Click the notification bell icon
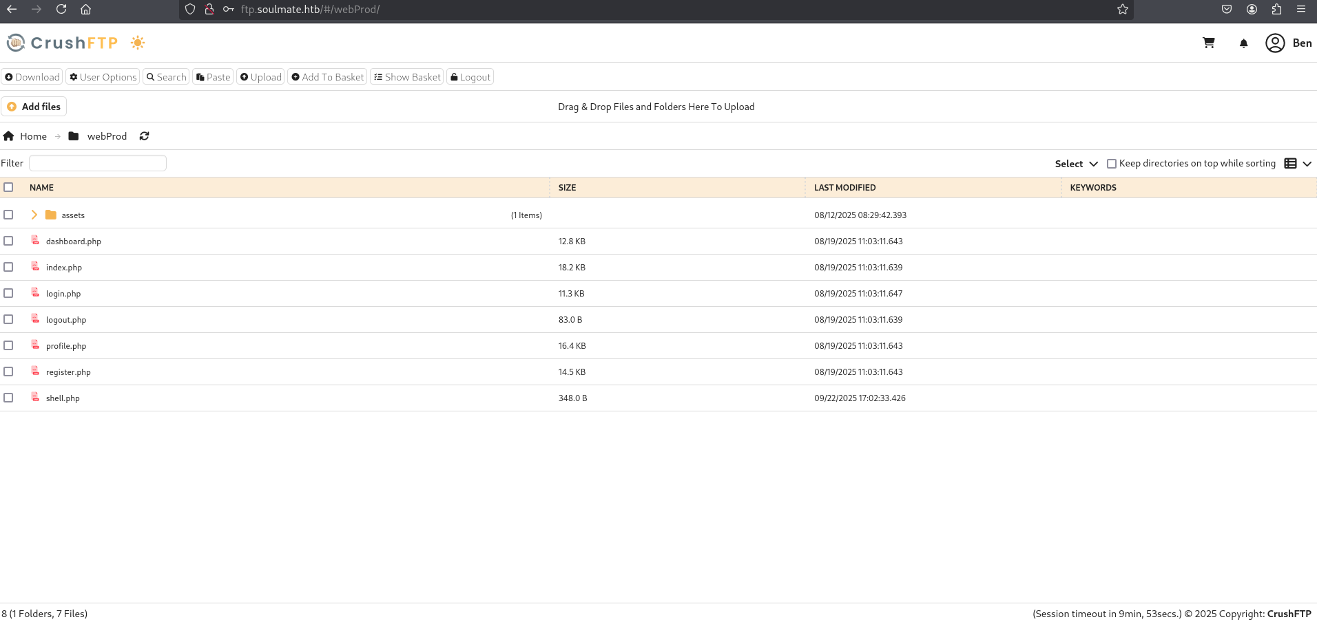Viewport: 1317px width, 624px height. pos(1243,43)
